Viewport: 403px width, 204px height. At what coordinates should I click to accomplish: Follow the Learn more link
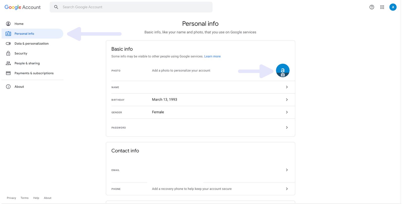[212, 56]
